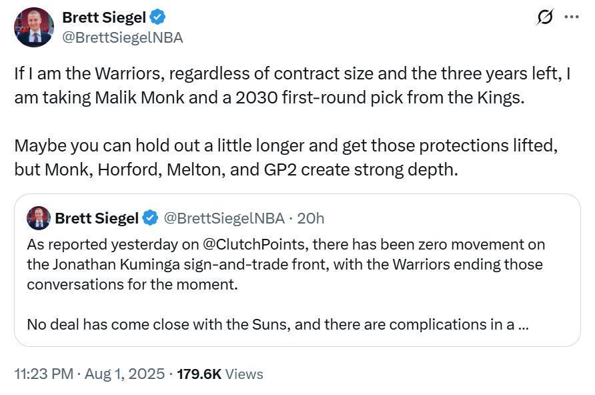Click Brett Siegel's large profile avatar
This screenshot has width=595, height=395.
(33, 27)
